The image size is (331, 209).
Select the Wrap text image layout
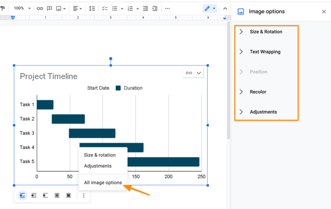(x=34, y=195)
